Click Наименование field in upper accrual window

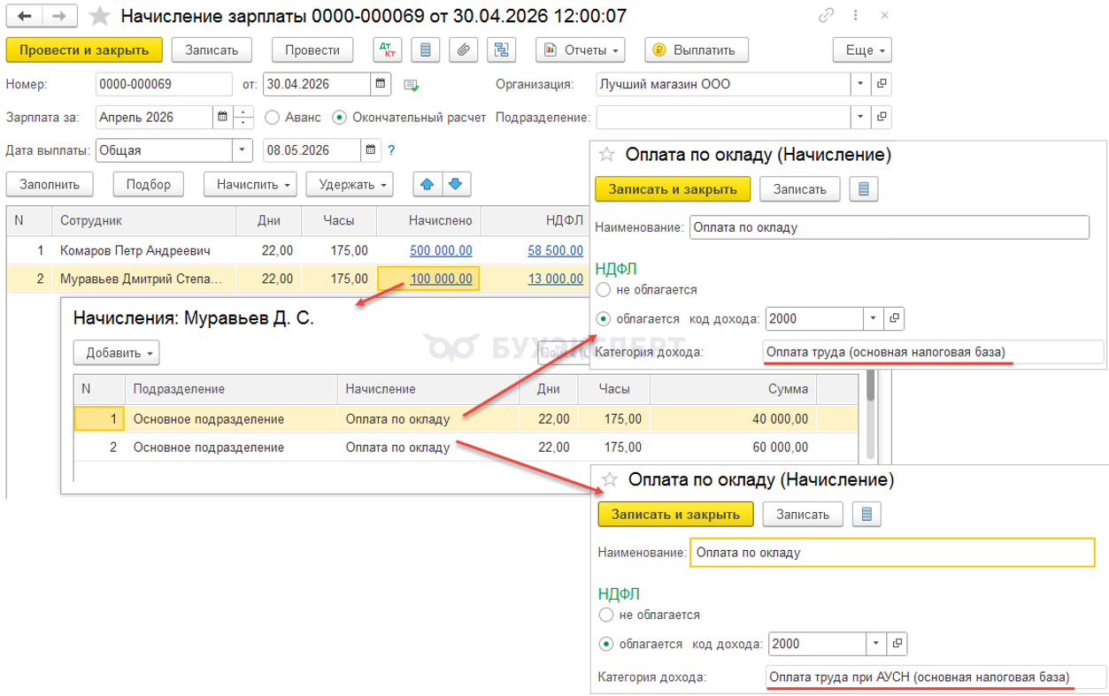tap(888, 227)
